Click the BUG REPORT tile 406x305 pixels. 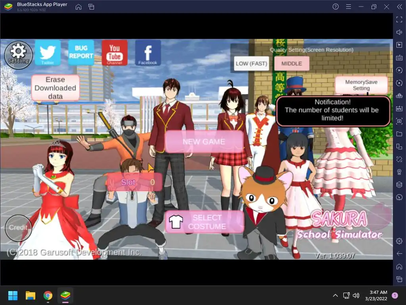point(81,53)
